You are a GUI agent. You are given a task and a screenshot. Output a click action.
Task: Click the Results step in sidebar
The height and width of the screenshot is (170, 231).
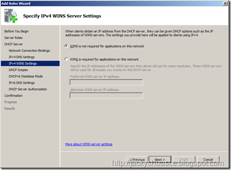tap(9, 109)
